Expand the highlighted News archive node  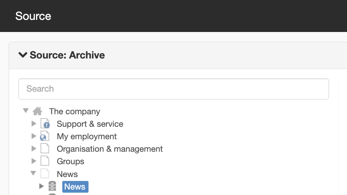point(42,186)
